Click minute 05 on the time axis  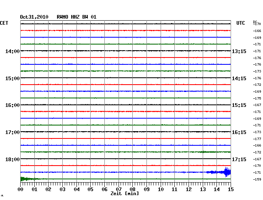(x=90, y=189)
